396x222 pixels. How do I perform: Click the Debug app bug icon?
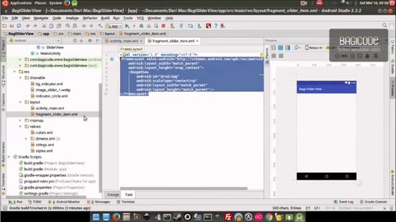point(142,26)
